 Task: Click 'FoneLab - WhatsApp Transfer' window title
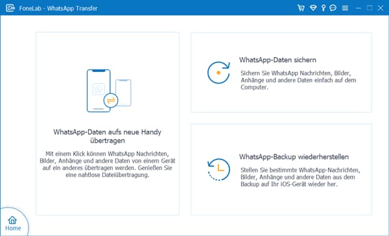pyautogui.click(x=58, y=8)
